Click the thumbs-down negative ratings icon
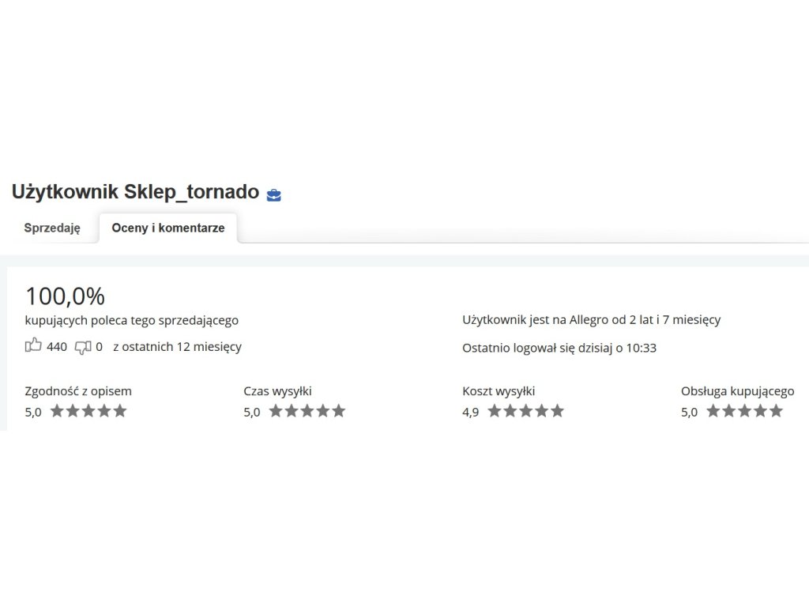Screen dimensions: 809x607 (x=83, y=346)
